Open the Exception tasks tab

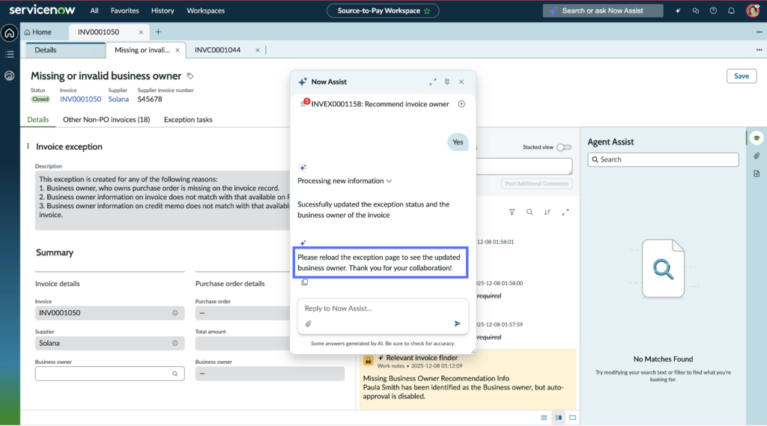click(x=188, y=119)
